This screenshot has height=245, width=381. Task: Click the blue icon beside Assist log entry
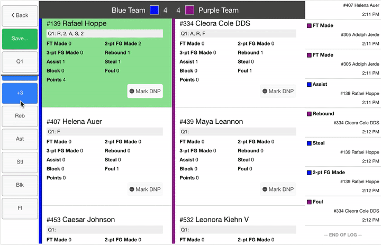tap(309, 84)
